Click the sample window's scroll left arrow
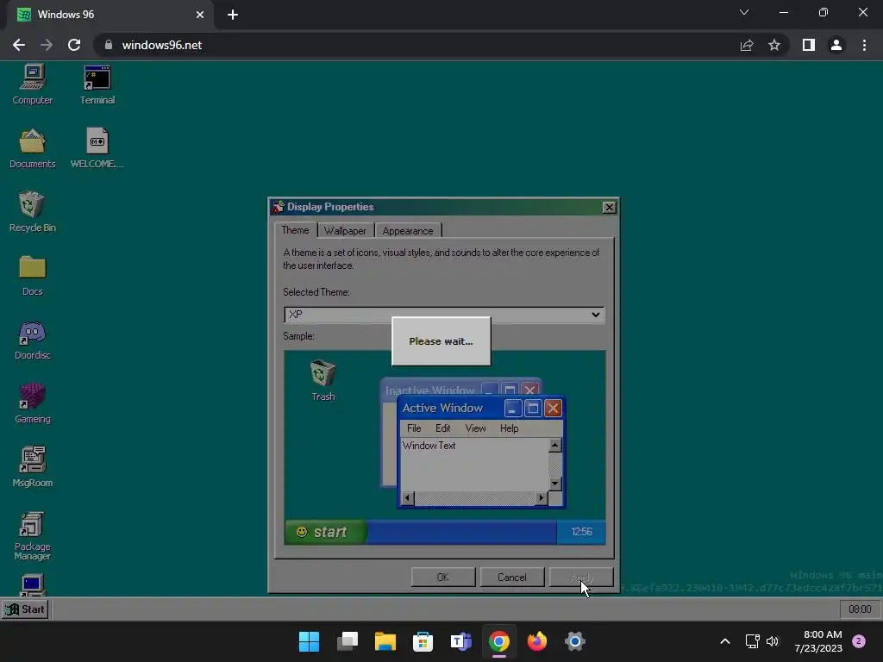The width and height of the screenshot is (883, 662). pyautogui.click(x=407, y=497)
